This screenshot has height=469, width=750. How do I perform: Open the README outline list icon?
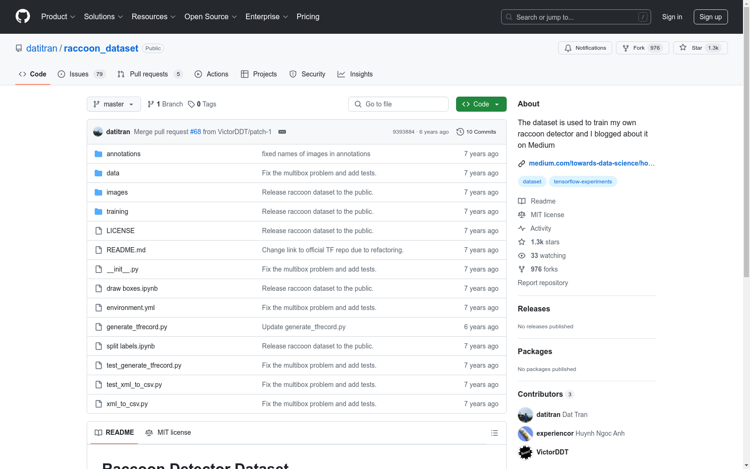point(495,433)
